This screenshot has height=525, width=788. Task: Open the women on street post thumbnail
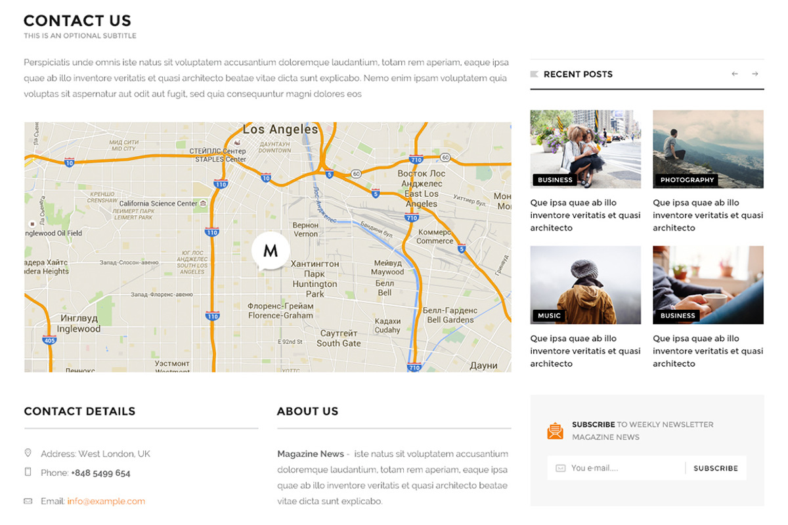tap(585, 149)
